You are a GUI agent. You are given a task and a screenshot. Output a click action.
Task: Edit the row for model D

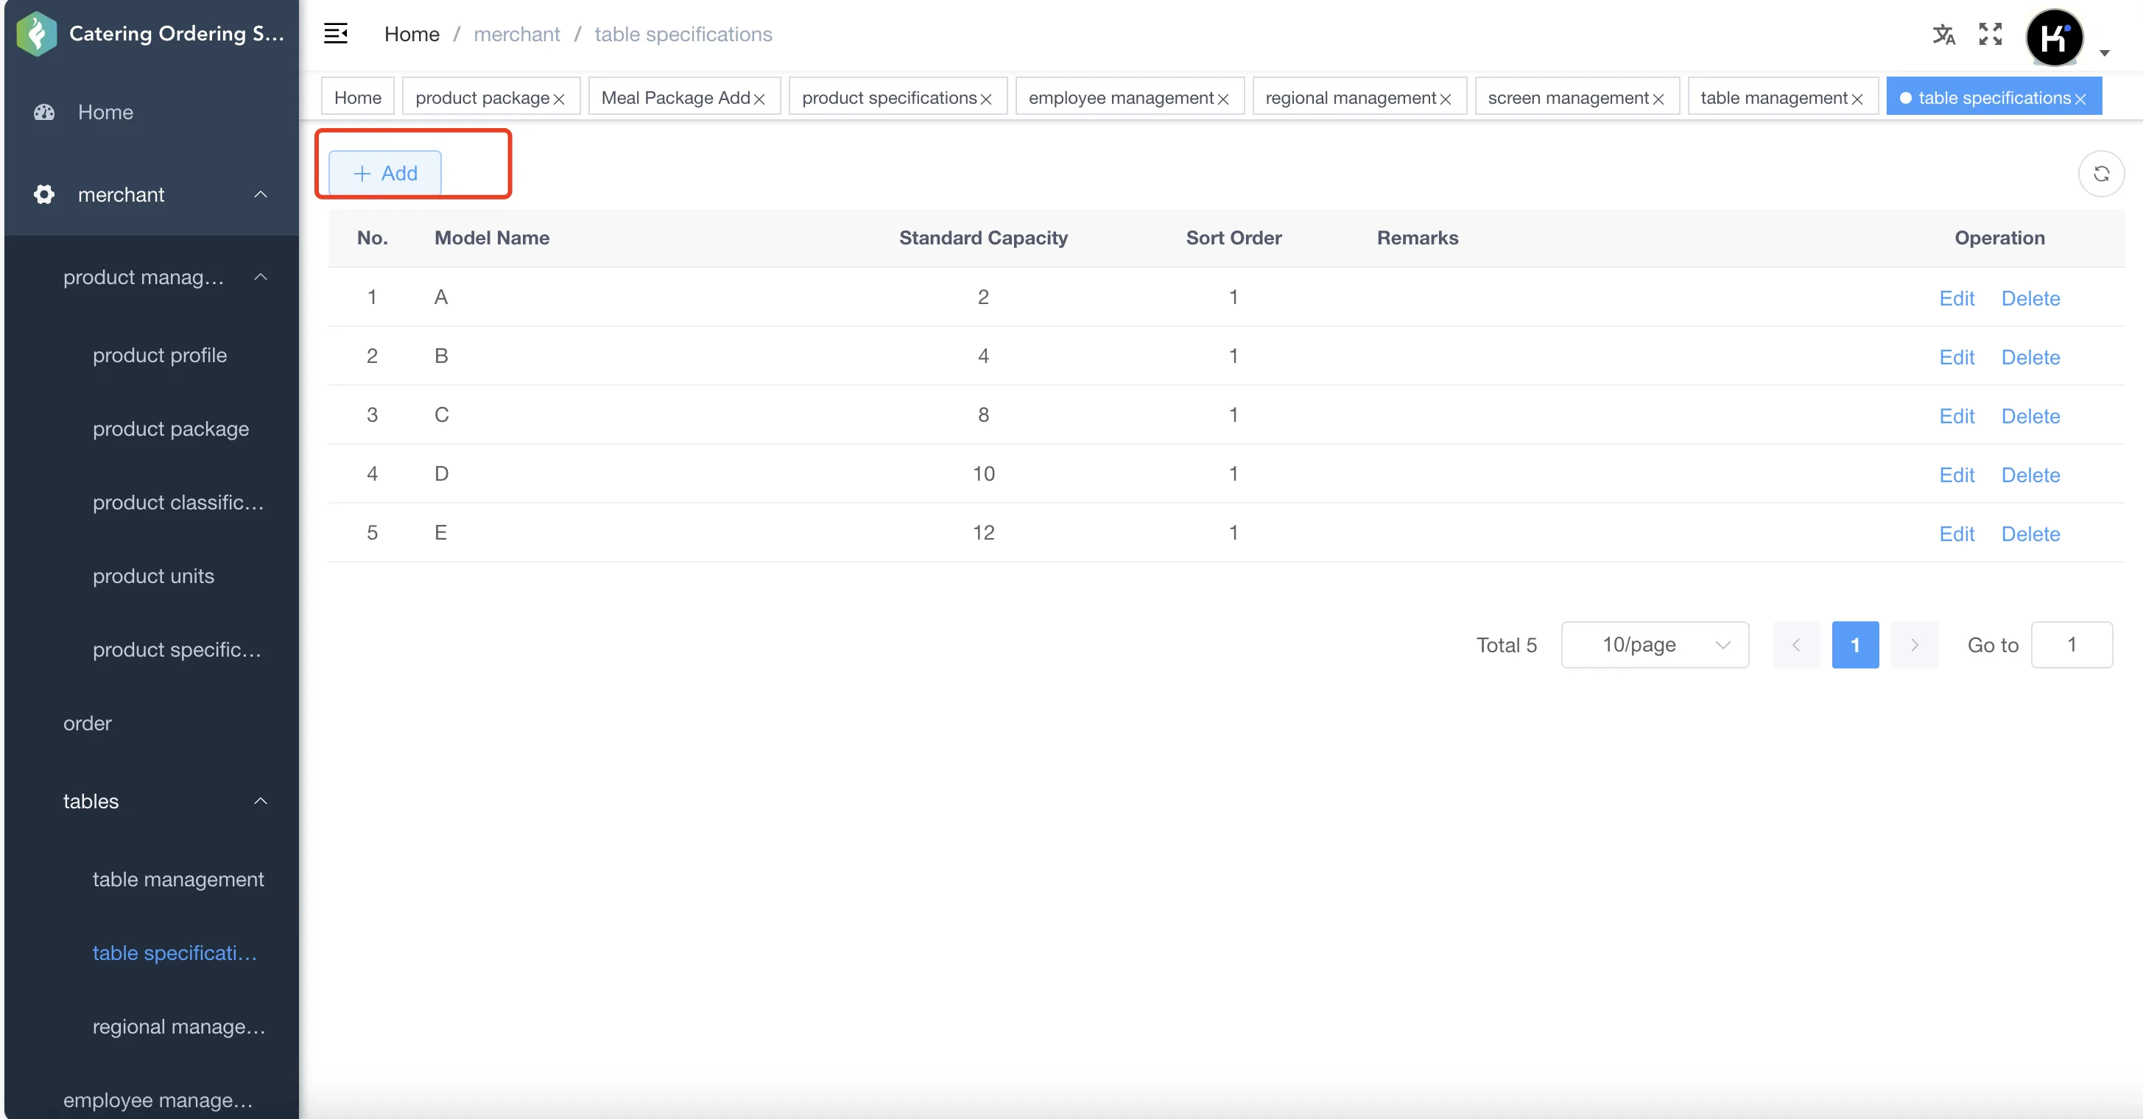pyautogui.click(x=1957, y=476)
